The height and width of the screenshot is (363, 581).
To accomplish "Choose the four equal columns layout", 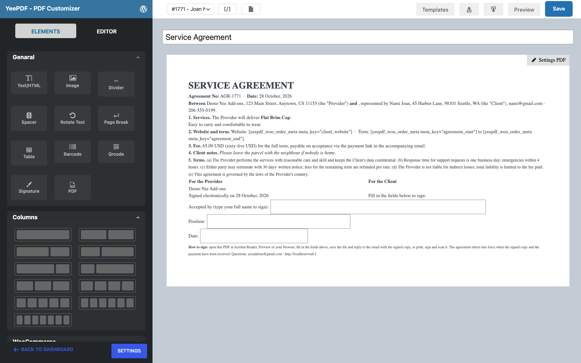I will tap(107, 286).
